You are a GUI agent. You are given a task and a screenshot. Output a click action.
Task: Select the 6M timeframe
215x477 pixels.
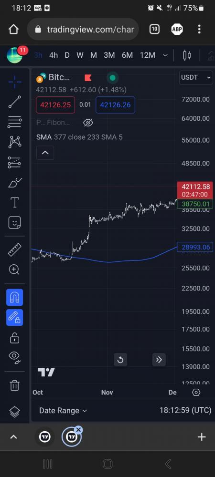pyautogui.click(x=127, y=55)
